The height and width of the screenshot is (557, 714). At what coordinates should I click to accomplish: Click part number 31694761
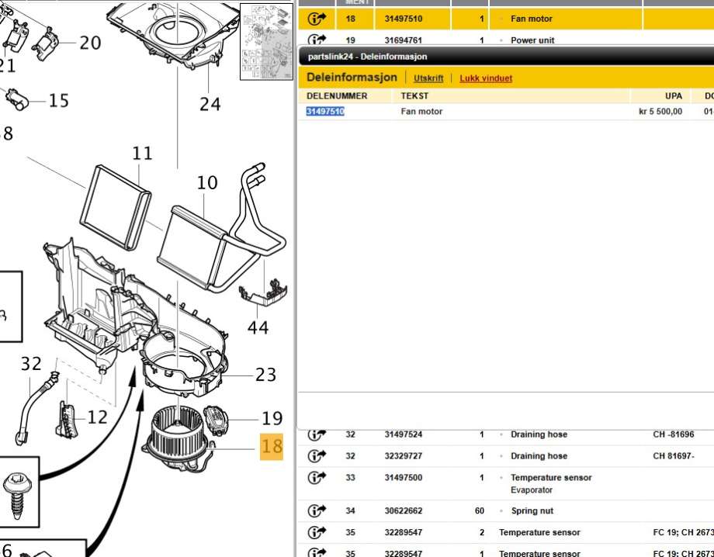pos(403,40)
